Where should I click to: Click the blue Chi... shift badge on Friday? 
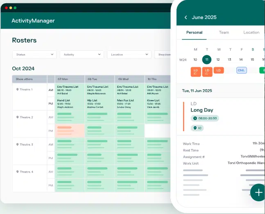pyautogui.click(x=241, y=71)
